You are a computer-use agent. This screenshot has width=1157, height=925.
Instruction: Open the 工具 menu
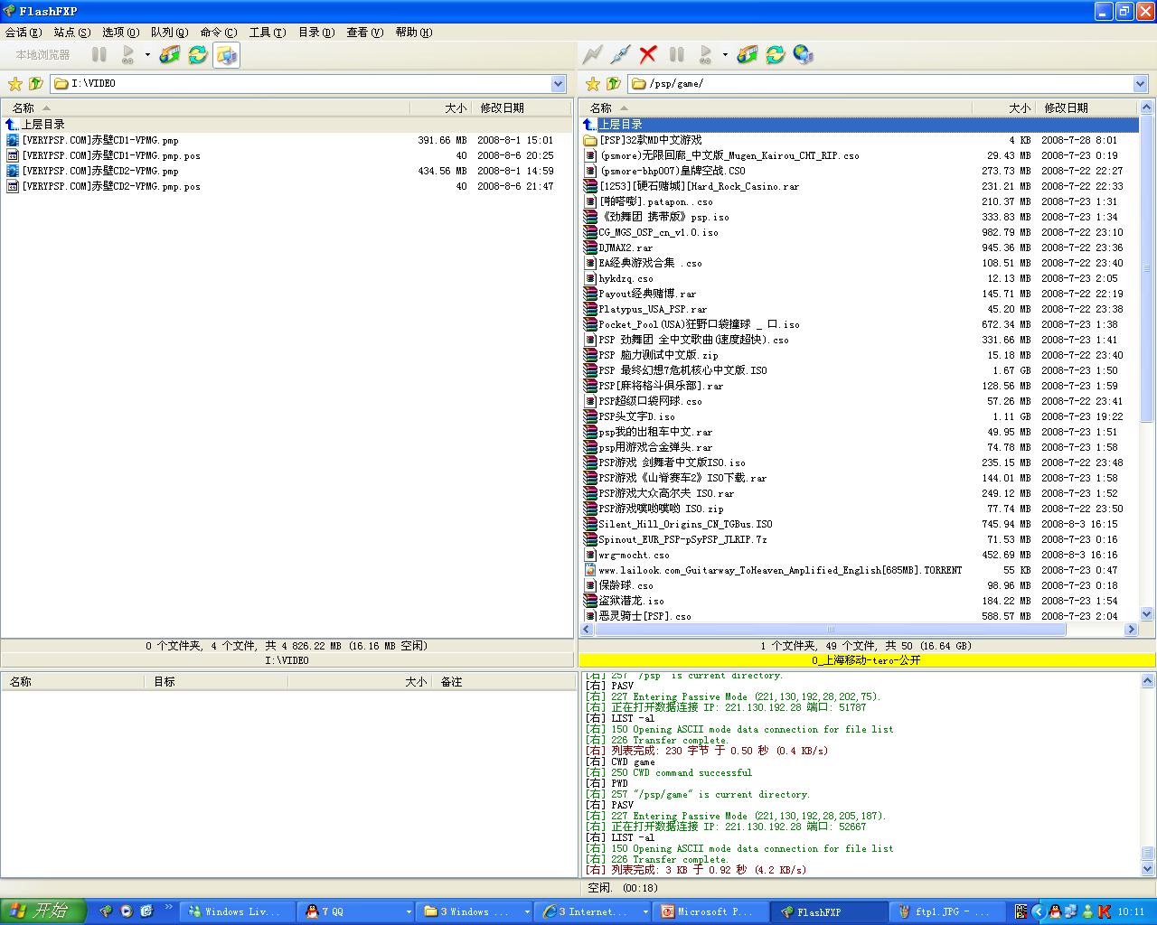point(268,33)
